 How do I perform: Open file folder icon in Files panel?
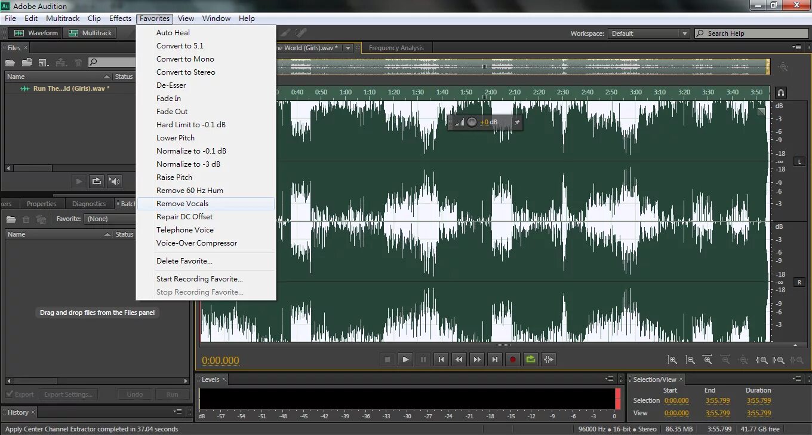11,62
